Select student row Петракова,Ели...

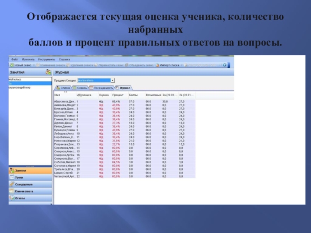click(x=124, y=144)
